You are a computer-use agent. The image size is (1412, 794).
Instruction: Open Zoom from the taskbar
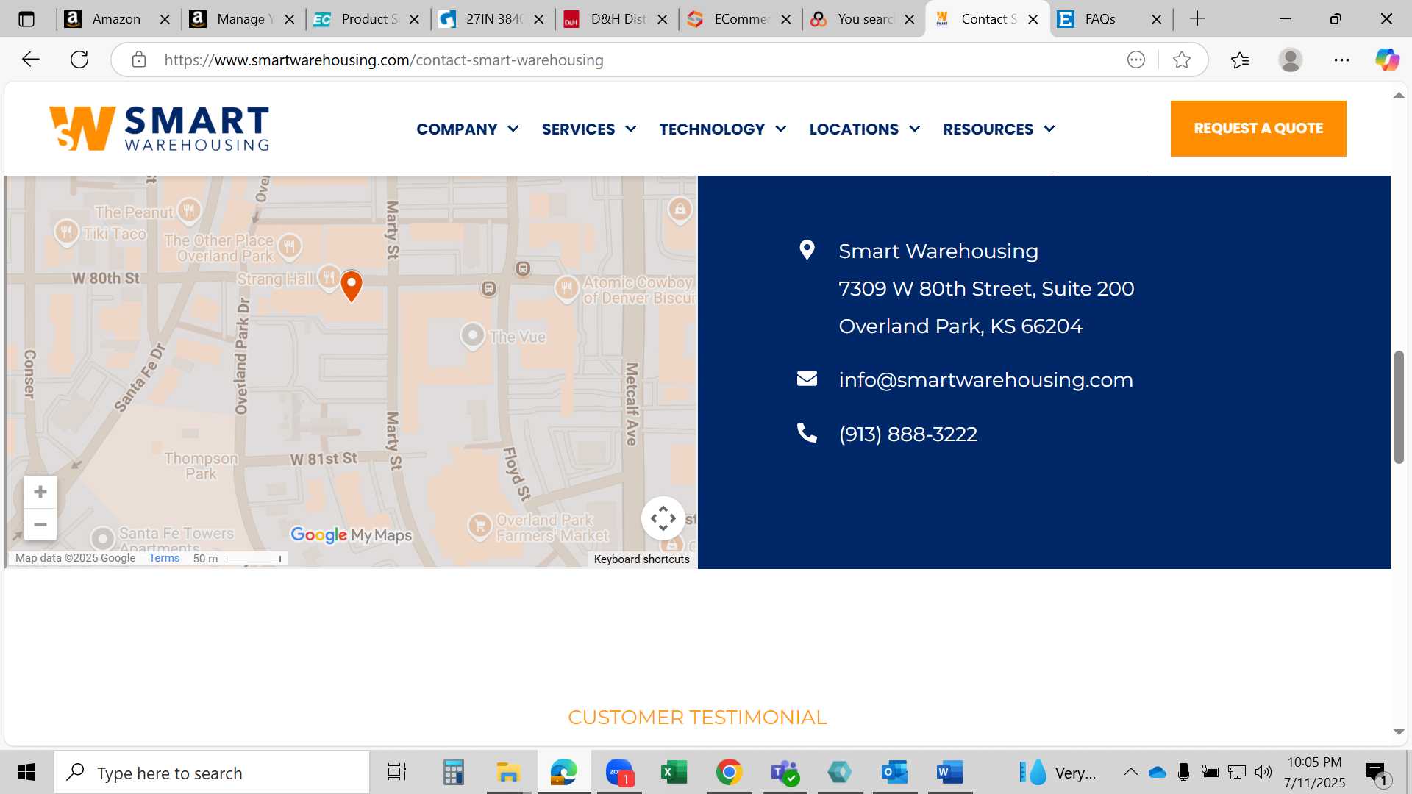pyautogui.click(x=619, y=772)
